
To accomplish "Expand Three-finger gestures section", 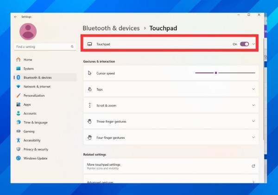I will [253, 121].
